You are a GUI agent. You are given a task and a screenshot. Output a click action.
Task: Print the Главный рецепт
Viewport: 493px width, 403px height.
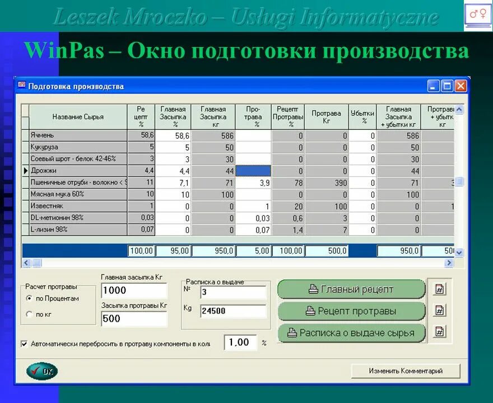pyautogui.click(x=351, y=289)
